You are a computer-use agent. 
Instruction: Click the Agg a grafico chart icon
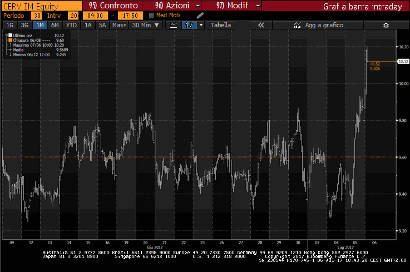(297, 25)
